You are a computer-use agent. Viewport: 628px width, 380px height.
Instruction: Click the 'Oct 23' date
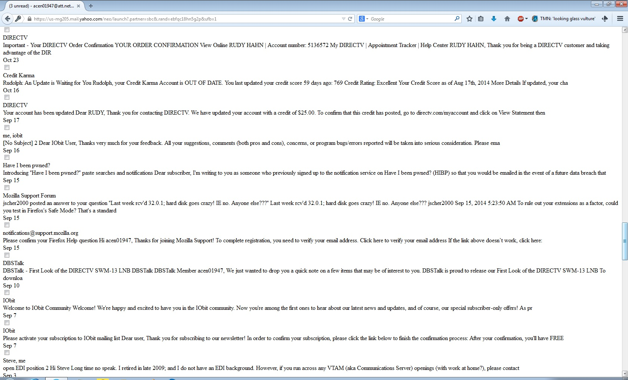[11, 60]
